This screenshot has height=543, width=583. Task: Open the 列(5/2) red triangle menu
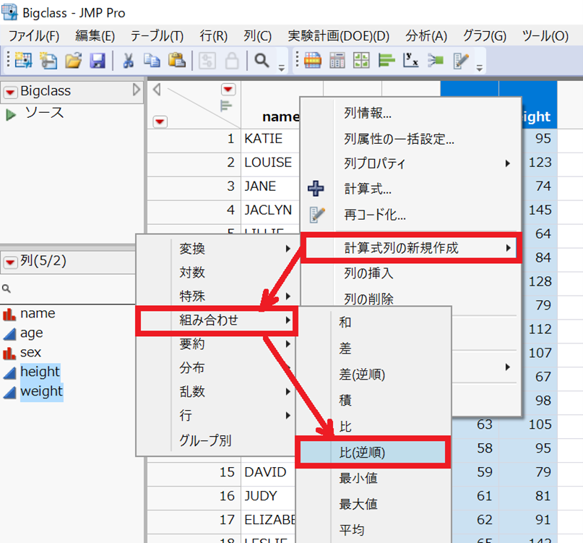[x=10, y=262]
